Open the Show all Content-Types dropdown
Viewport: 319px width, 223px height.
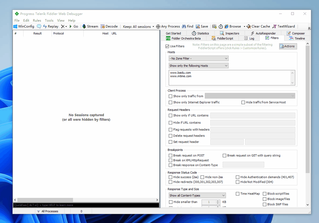click(197, 195)
